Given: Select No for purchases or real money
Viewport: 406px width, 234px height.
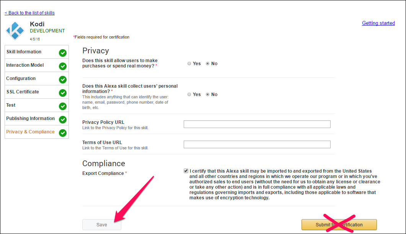Looking at the screenshot, I should click(x=208, y=64).
